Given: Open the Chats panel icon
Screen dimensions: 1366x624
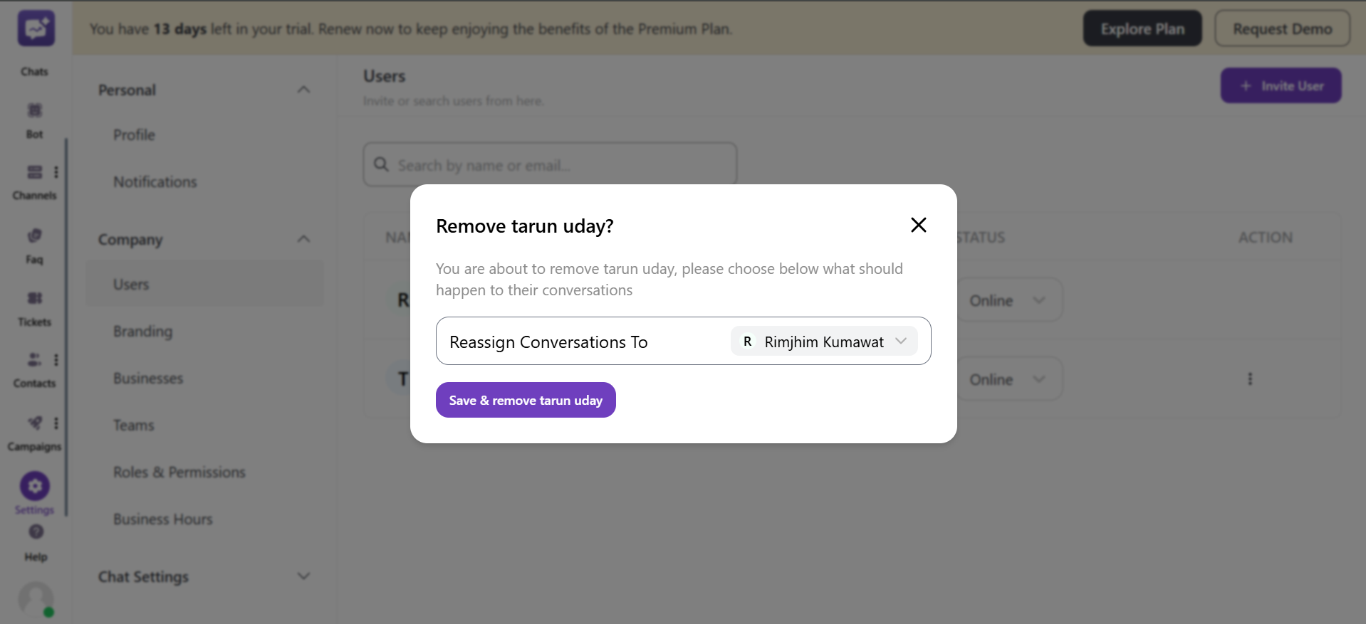Looking at the screenshot, I should point(34,28).
